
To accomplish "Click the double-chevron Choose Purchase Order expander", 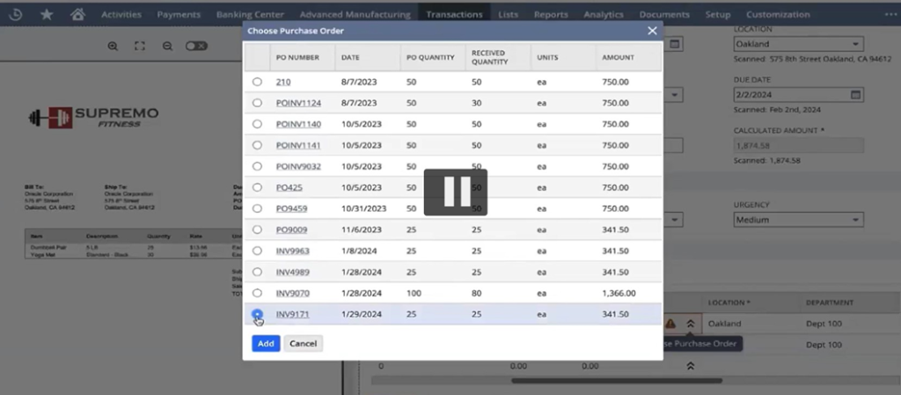I will [x=692, y=324].
